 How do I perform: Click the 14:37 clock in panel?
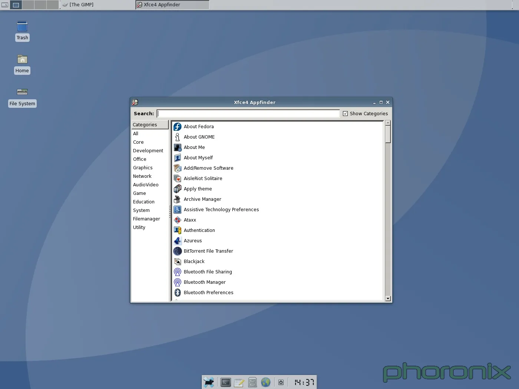click(304, 382)
